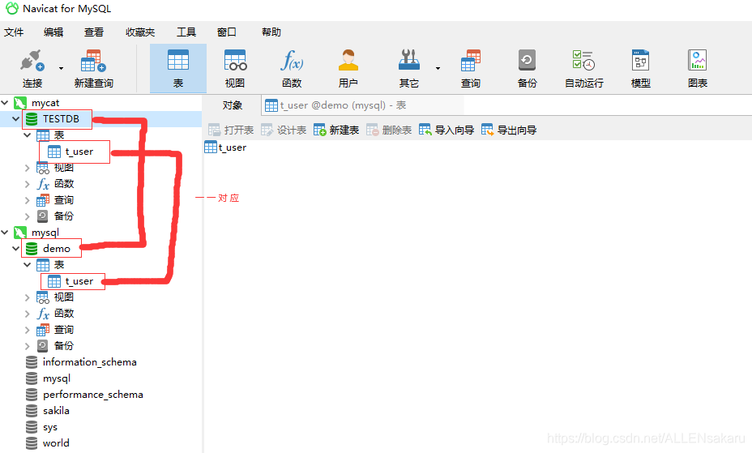Viewport: 752px width, 453px height.
Task: Click the New Table (新建表) button
Action: pos(336,130)
